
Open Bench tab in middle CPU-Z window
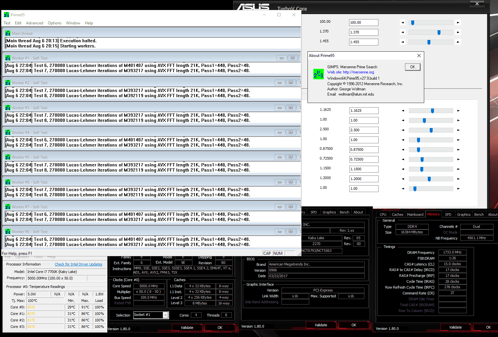click(344, 212)
